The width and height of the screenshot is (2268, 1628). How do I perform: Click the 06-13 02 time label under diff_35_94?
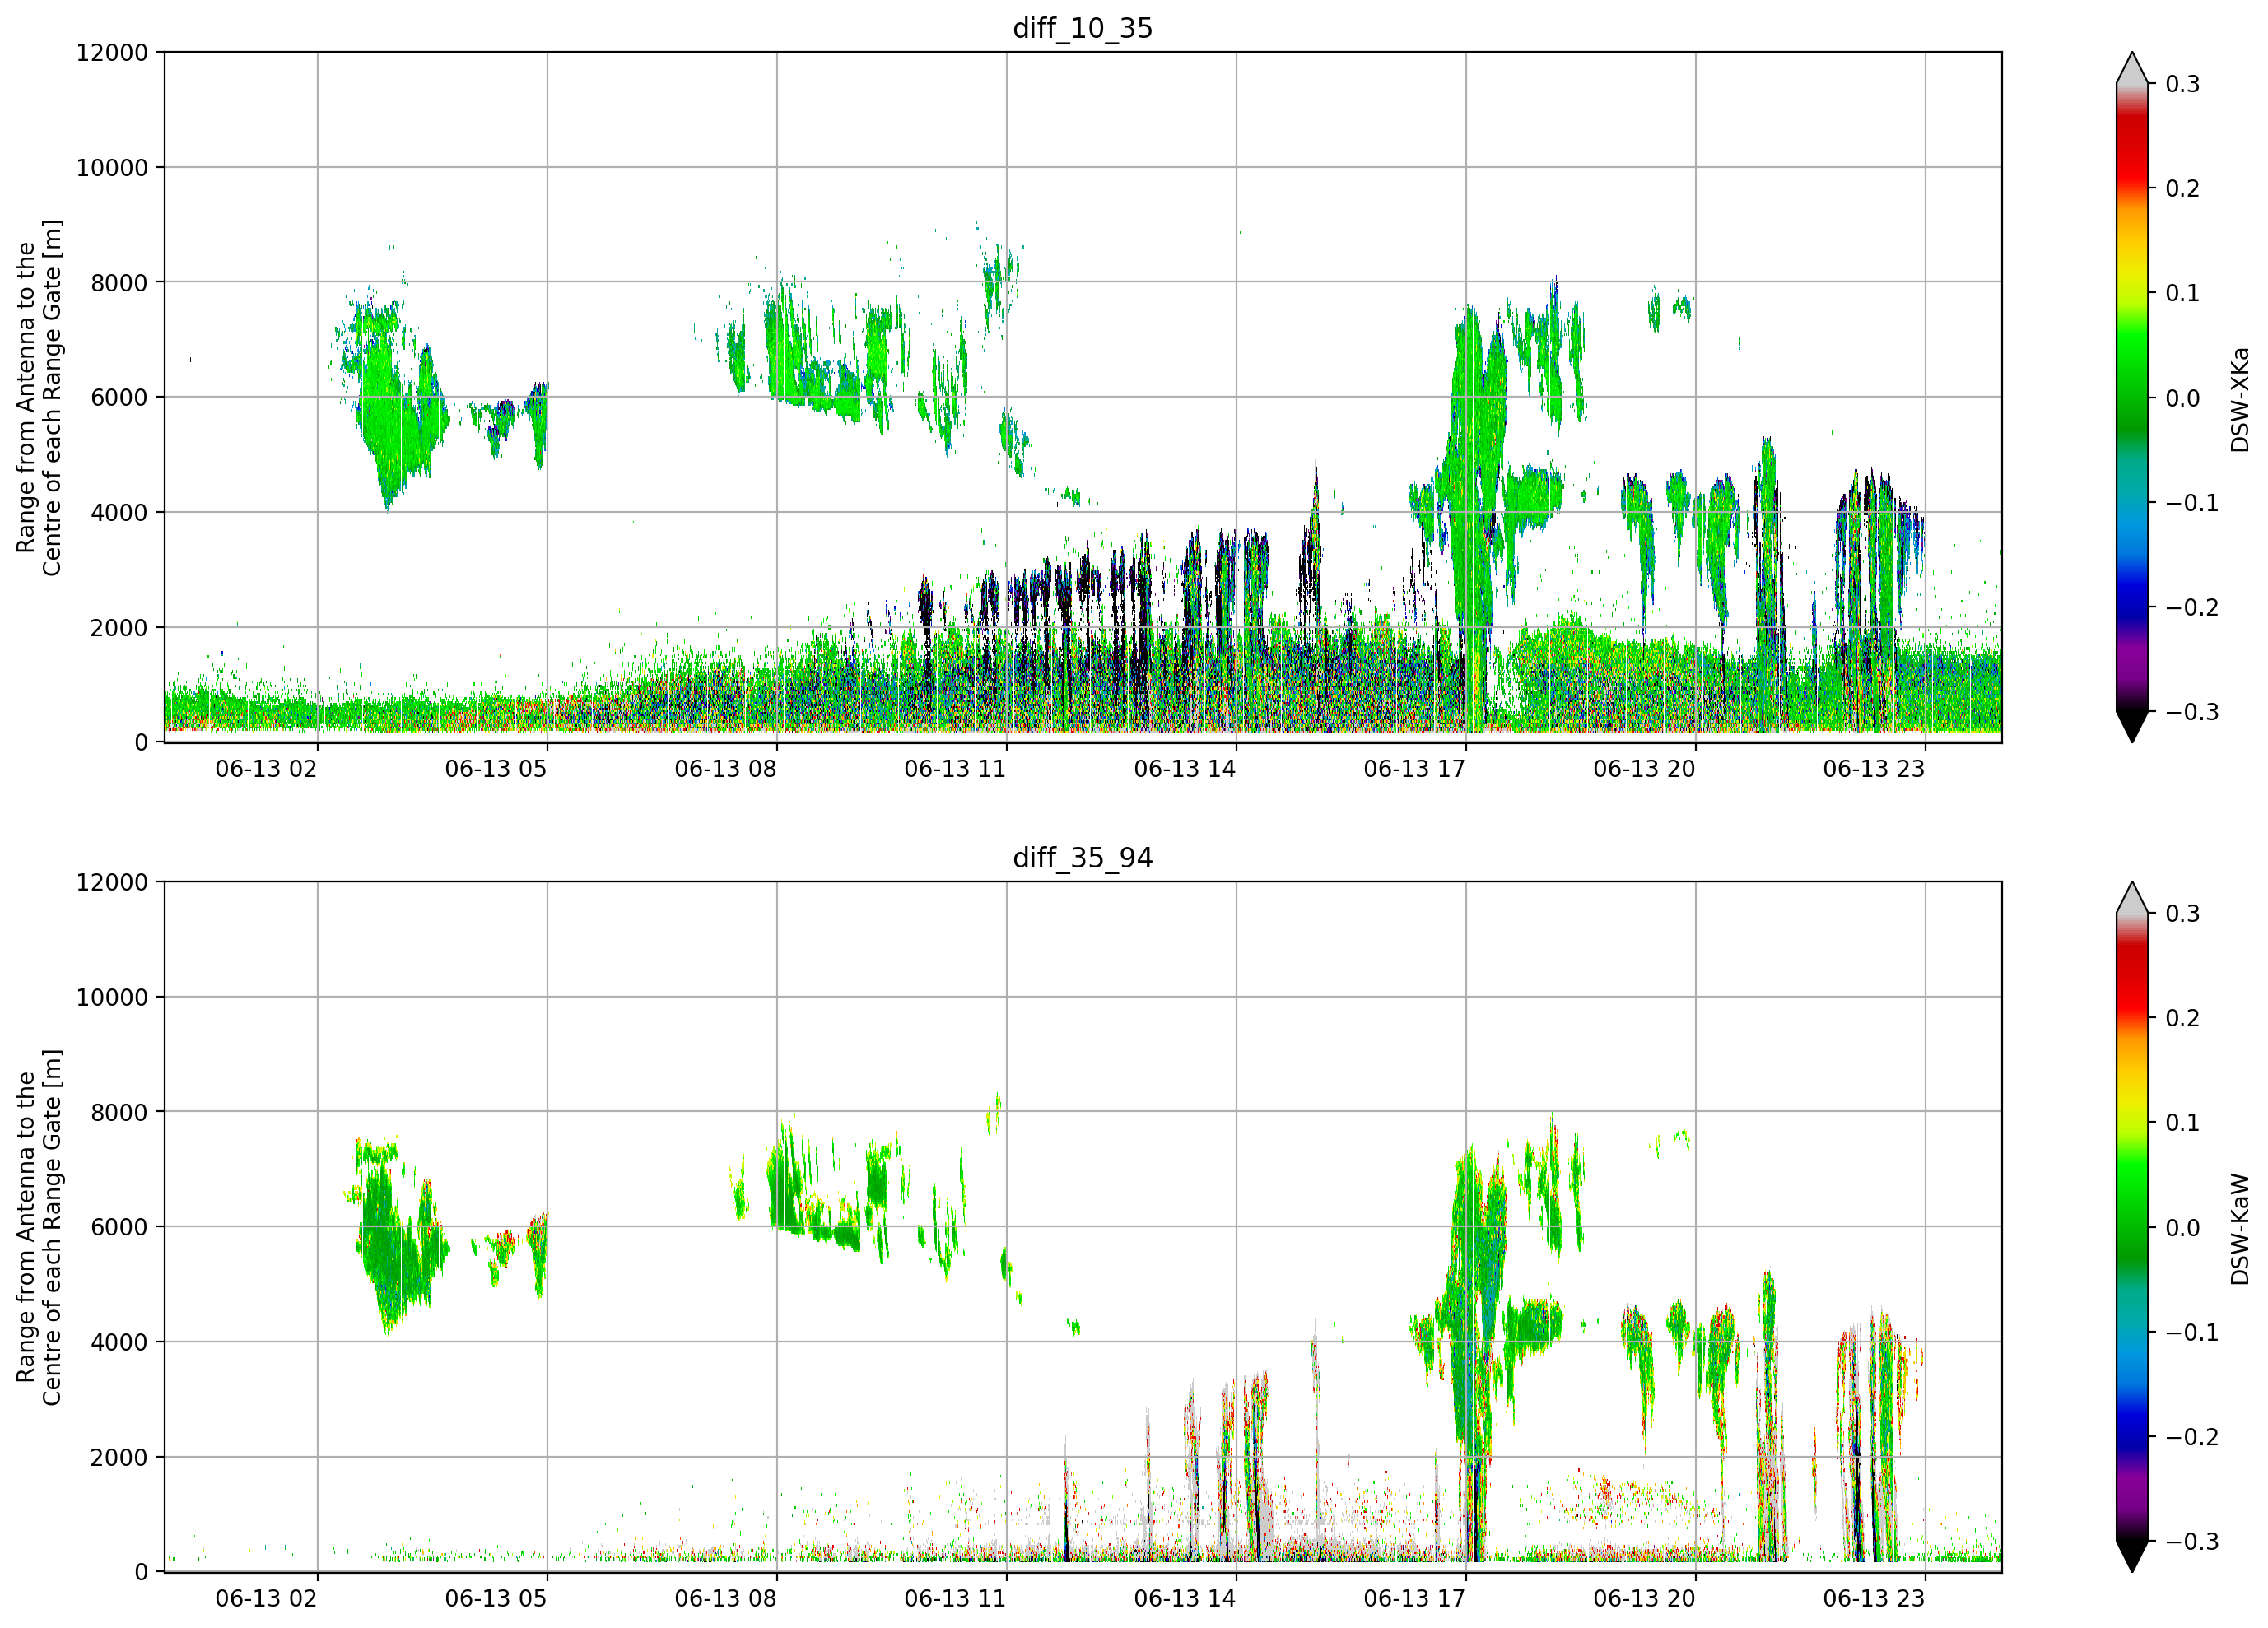[266, 1599]
